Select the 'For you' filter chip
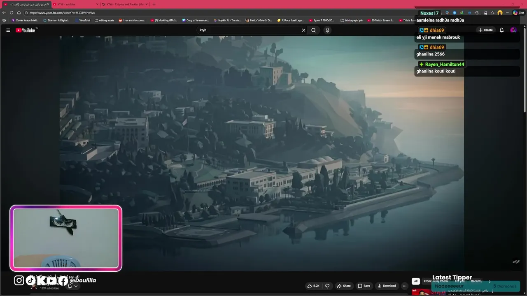The image size is (527, 296). pos(460,281)
